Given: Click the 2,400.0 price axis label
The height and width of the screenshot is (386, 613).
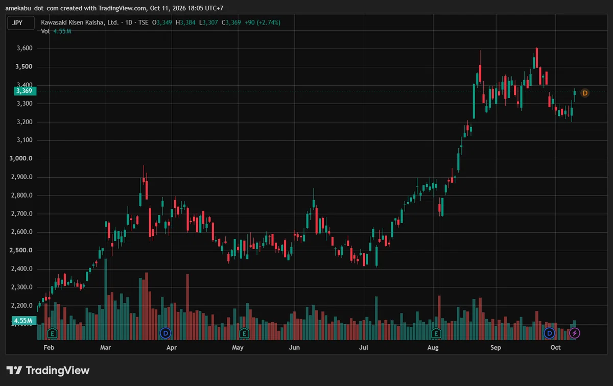Looking at the screenshot, I should pyautogui.click(x=21, y=269).
